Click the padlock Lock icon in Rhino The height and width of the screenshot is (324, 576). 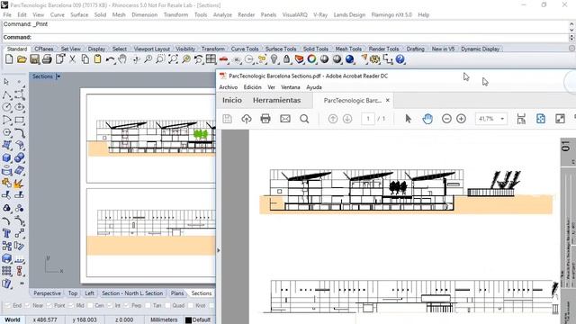click(286, 59)
